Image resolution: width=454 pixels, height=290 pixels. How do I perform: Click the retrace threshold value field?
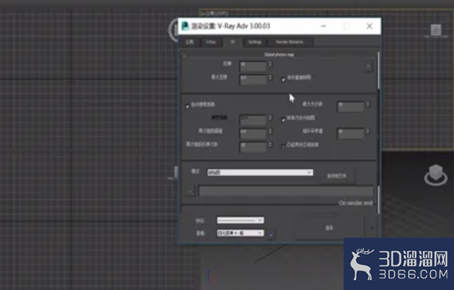coord(253,133)
